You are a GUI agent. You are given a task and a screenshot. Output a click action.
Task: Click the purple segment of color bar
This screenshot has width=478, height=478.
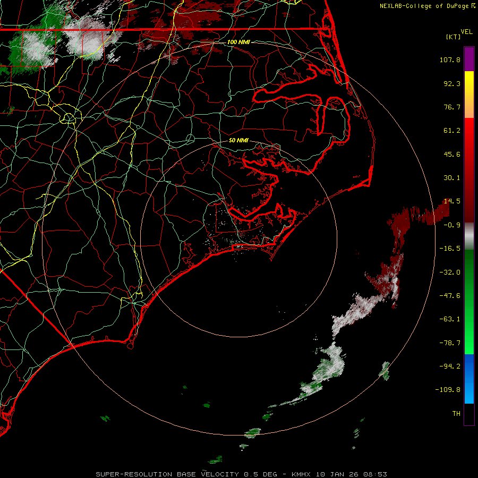[469, 59]
